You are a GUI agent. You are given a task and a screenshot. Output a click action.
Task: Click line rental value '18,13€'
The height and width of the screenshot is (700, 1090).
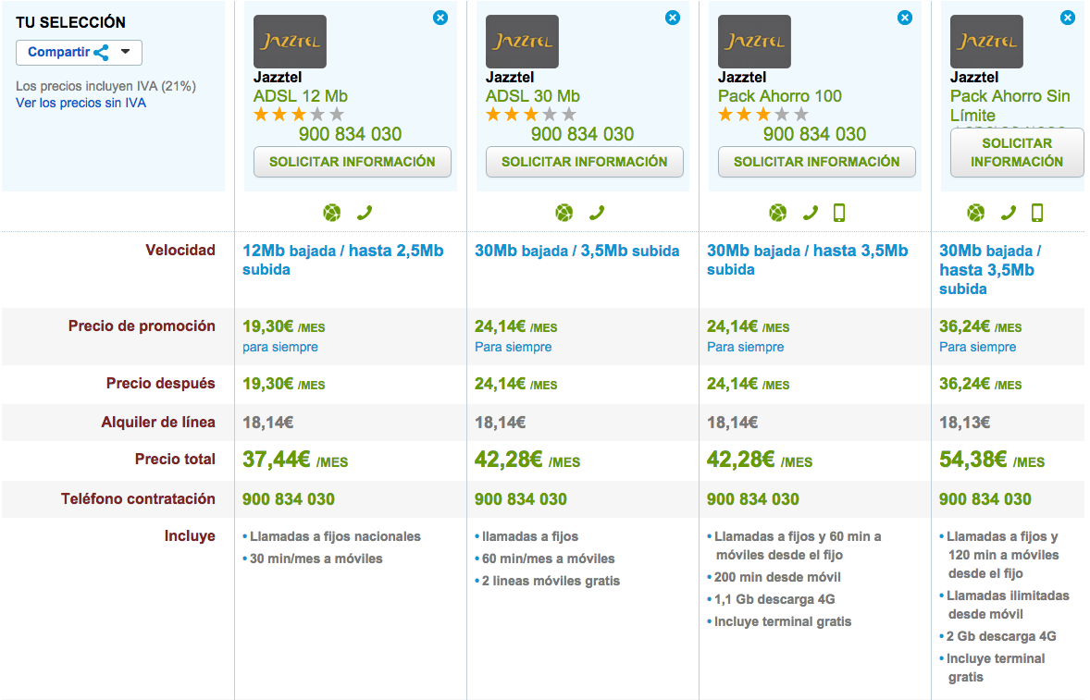point(964,423)
